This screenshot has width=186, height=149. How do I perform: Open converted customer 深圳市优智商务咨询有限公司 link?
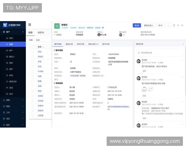pyautogui.click(x=118, y=108)
